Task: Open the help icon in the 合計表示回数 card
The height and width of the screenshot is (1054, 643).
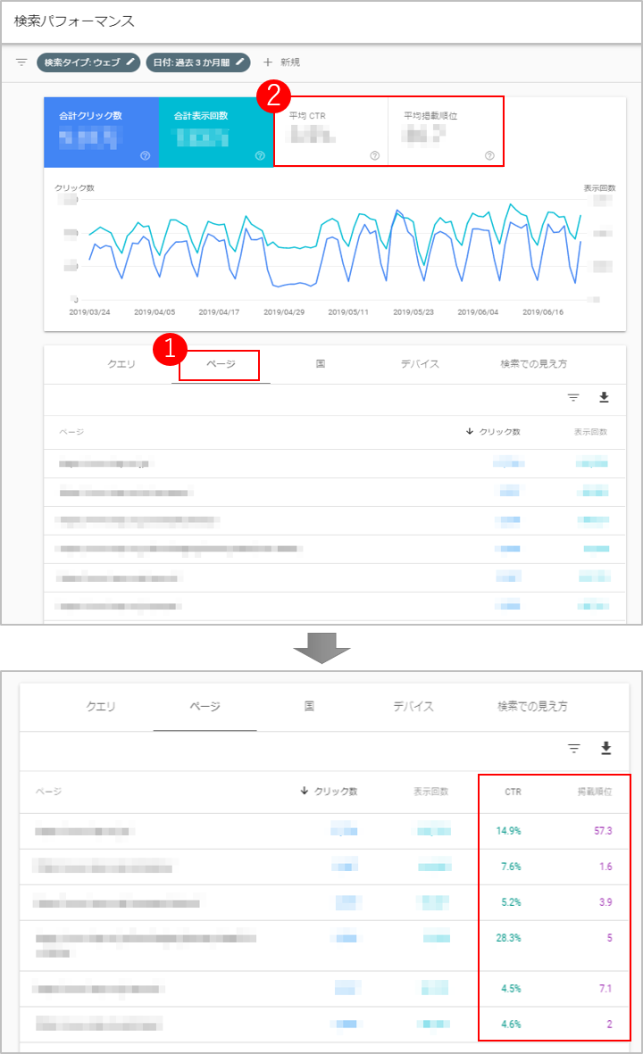Action: [x=260, y=156]
